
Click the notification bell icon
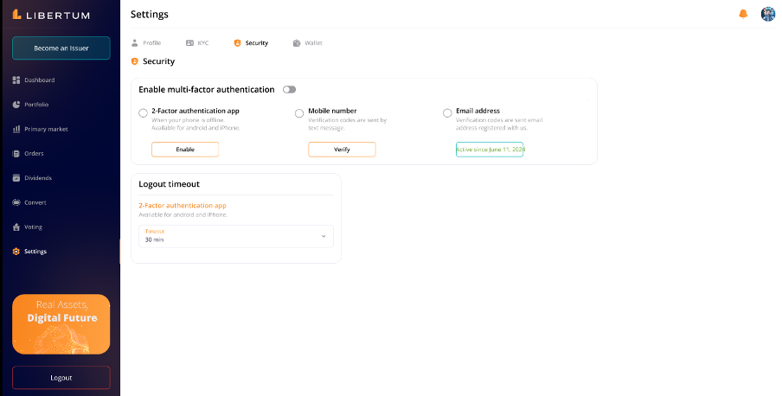(742, 14)
